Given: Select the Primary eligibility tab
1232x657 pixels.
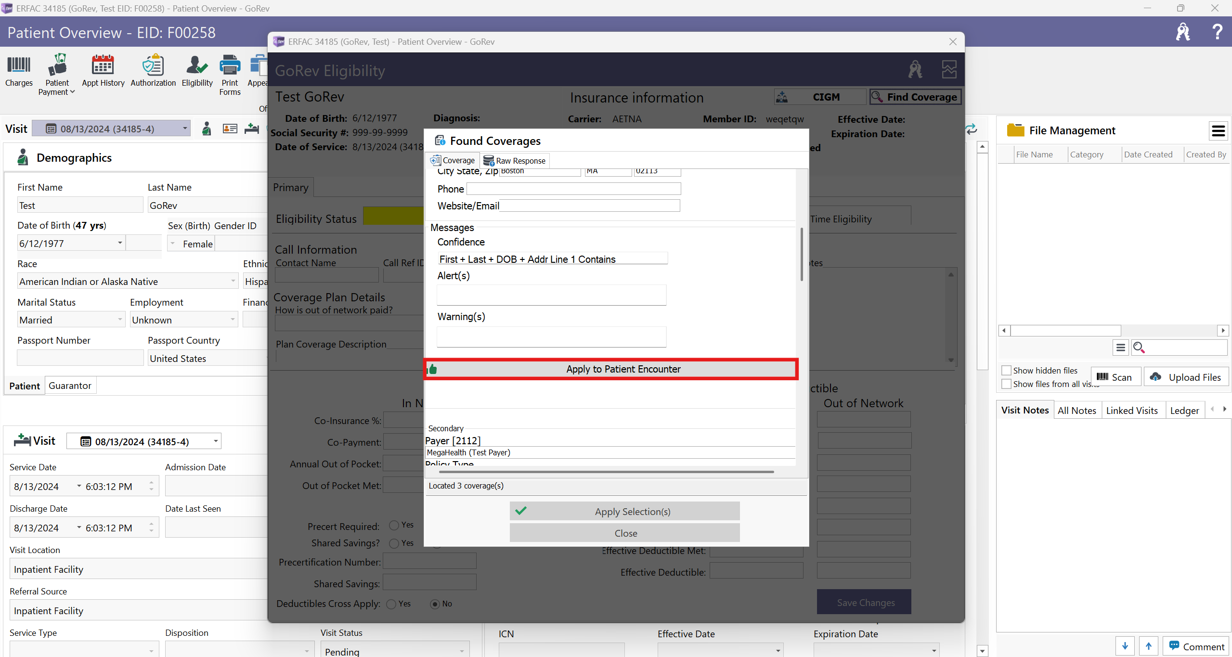Looking at the screenshot, I should [x=291, y=187].
